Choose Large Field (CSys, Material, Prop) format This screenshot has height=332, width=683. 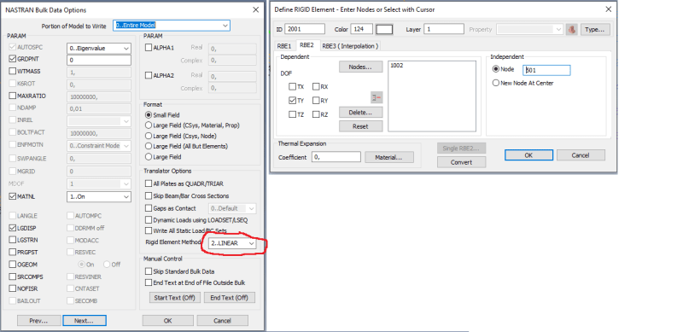click(x=149, y=125)
